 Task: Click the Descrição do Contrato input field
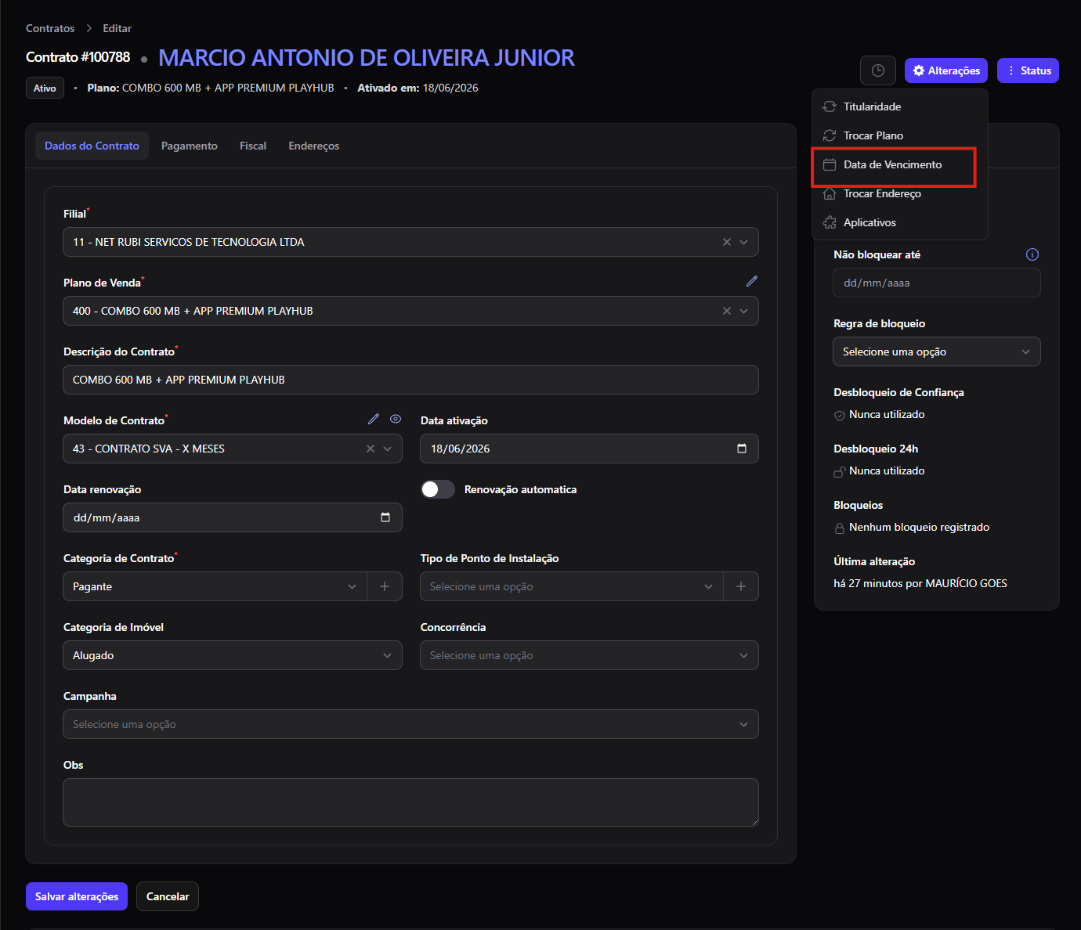(410, 380)
